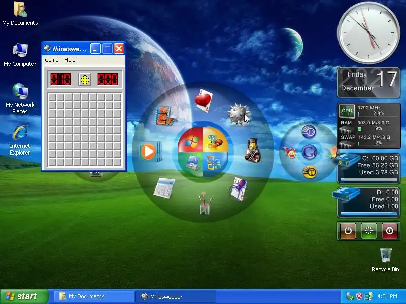Screen dimensions: 406x304
Task: Click the C: drive usage bar
Action: pyautogui.click(x=369, y=180)
